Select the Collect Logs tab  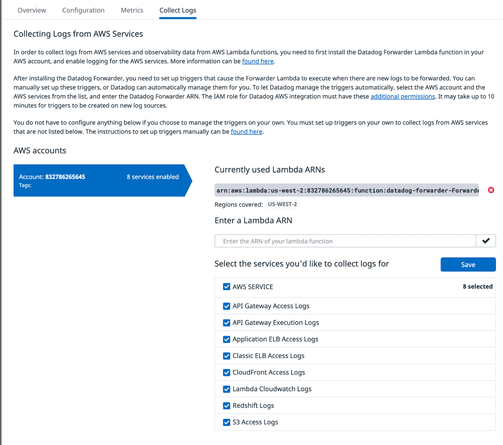pos(178,10)
